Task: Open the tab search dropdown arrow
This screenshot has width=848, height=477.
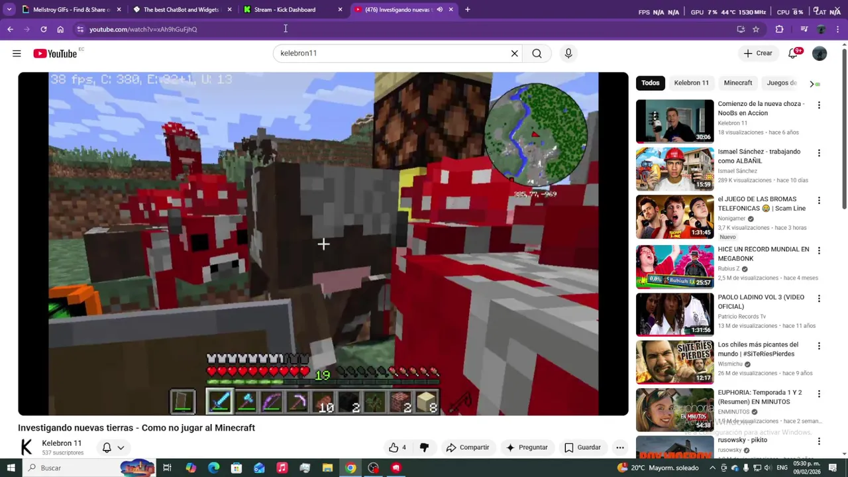Action: 9,10
